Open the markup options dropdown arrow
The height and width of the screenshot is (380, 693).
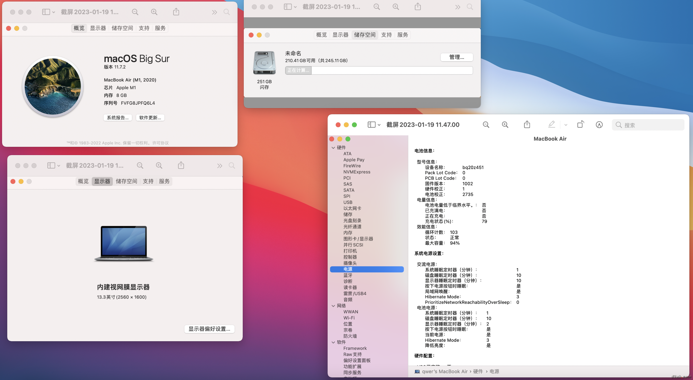(566, 125)
